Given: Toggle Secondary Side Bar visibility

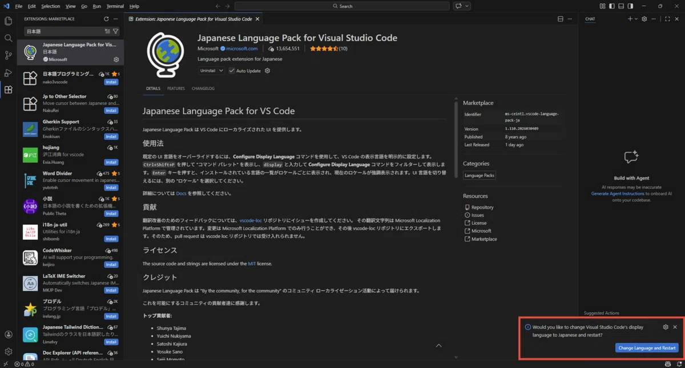Looking at the screenshot, I should pyautogui.click(x=630, y=6).
